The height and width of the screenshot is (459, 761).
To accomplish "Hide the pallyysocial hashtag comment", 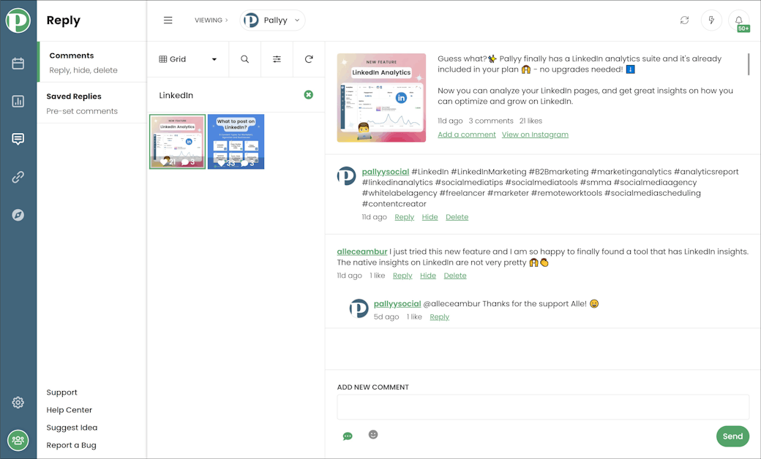I will coord(430,216).
